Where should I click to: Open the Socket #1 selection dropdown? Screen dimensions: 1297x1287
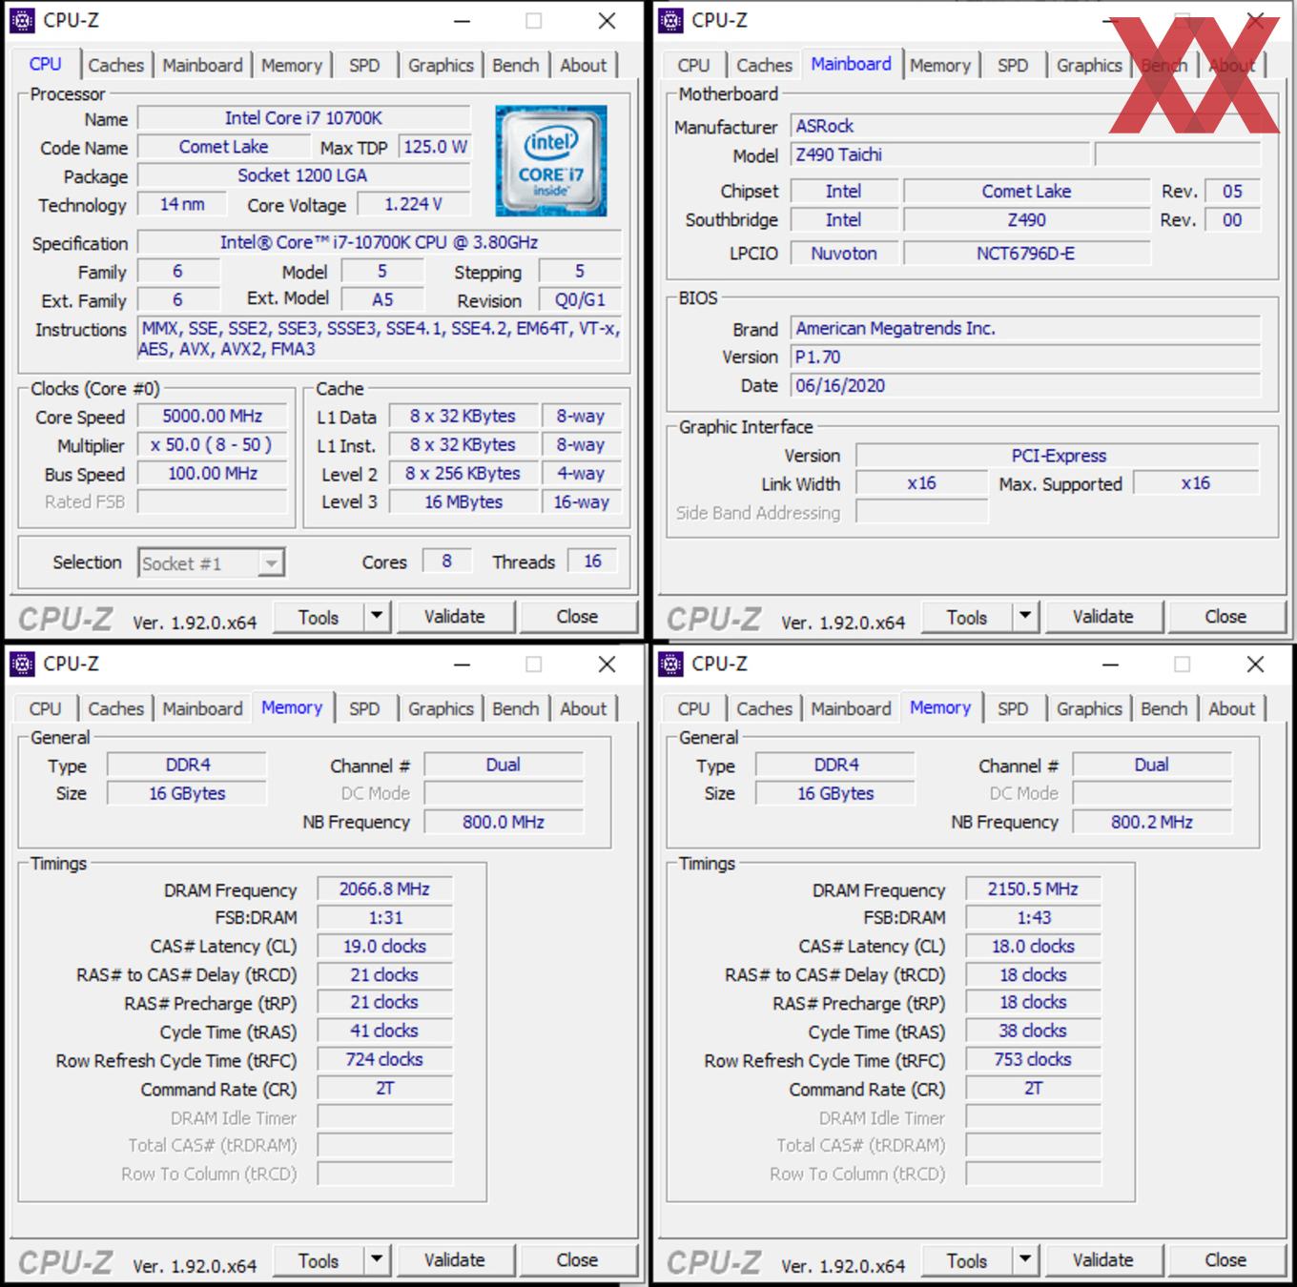(x=211, y=563)
